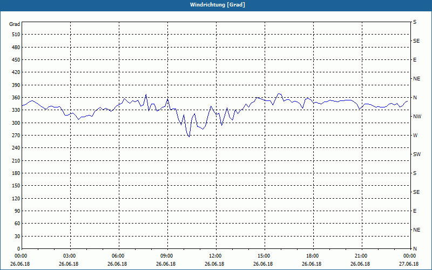Click the 360 degree axis label
Screen dimensions: 432x270
(16, 98)
